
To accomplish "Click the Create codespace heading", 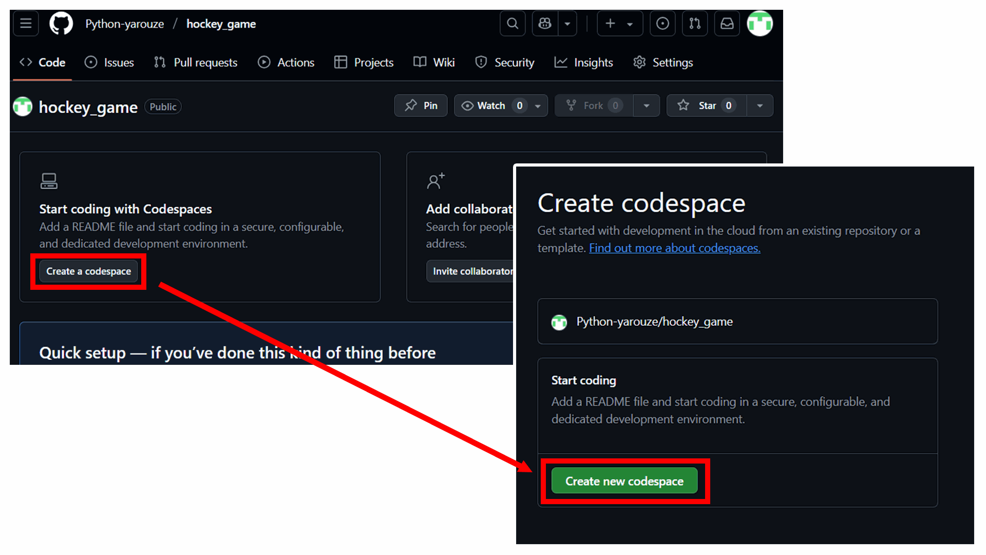I will tap(641, 203).
